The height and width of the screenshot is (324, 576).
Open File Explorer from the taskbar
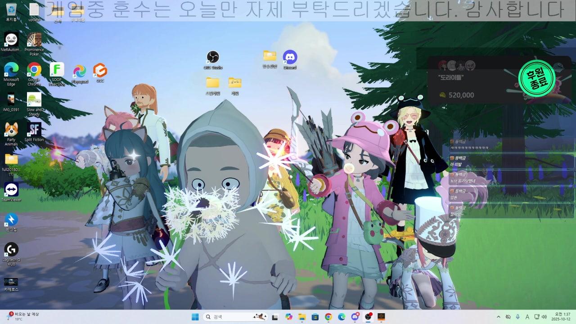tap(302, 317)
